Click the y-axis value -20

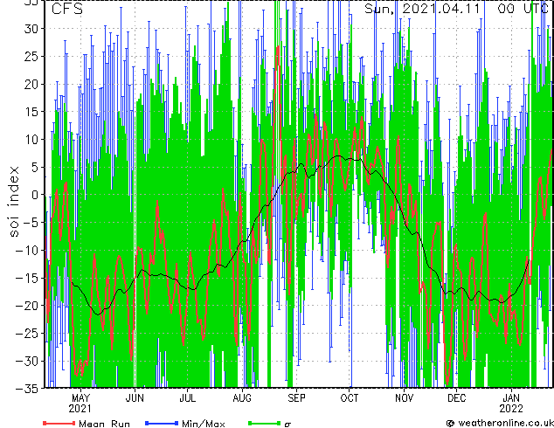(x=28, y=307)
